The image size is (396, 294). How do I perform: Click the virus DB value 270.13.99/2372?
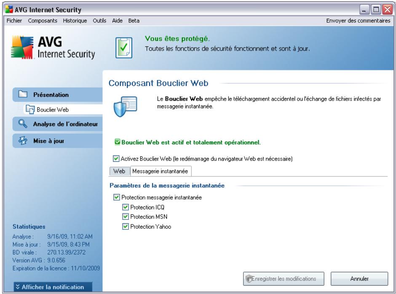(x=66, y=252)
